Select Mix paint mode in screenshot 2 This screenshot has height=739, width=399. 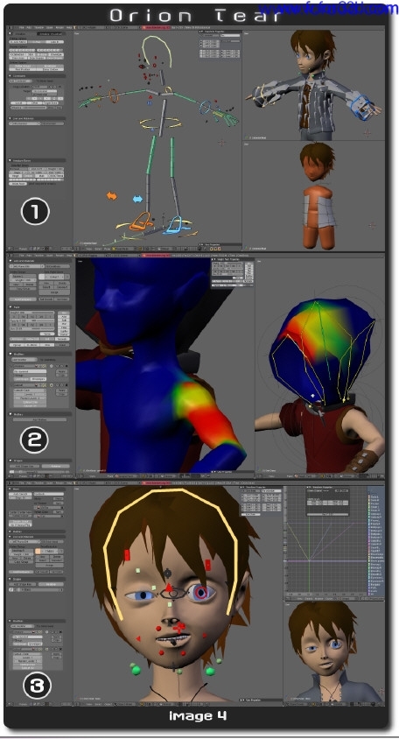click(x=64, y=313)
